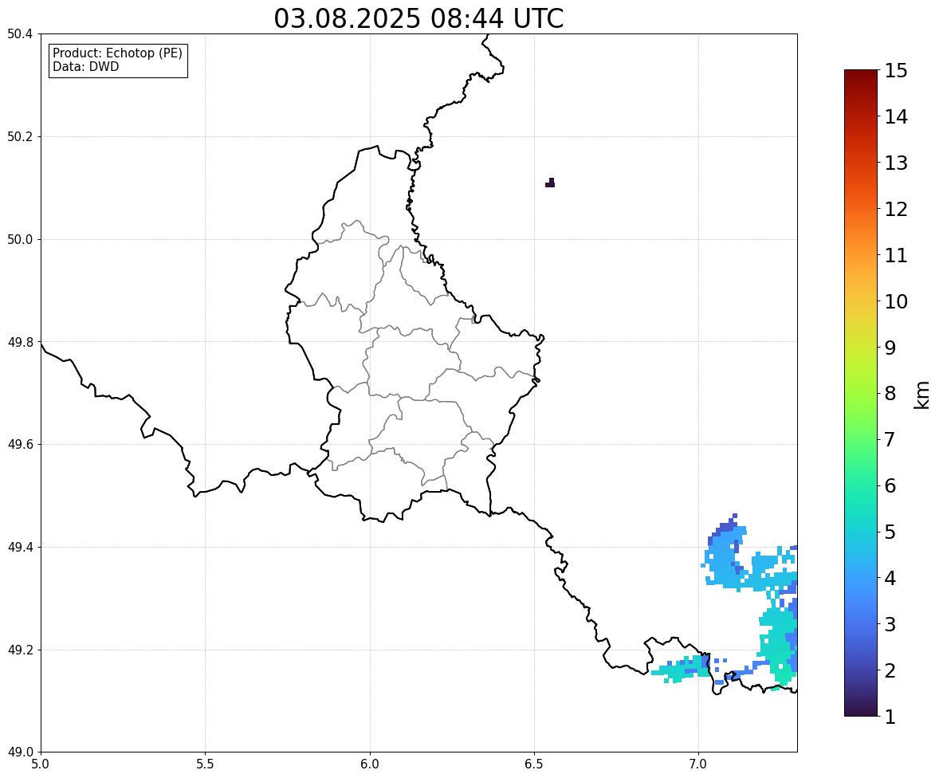Click the 'km' colorbar unit label

[922, 395]
